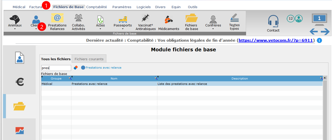The image size is (332, 140).
Task: Expand the Actes dropdown arrow
Action: point(100,29)
